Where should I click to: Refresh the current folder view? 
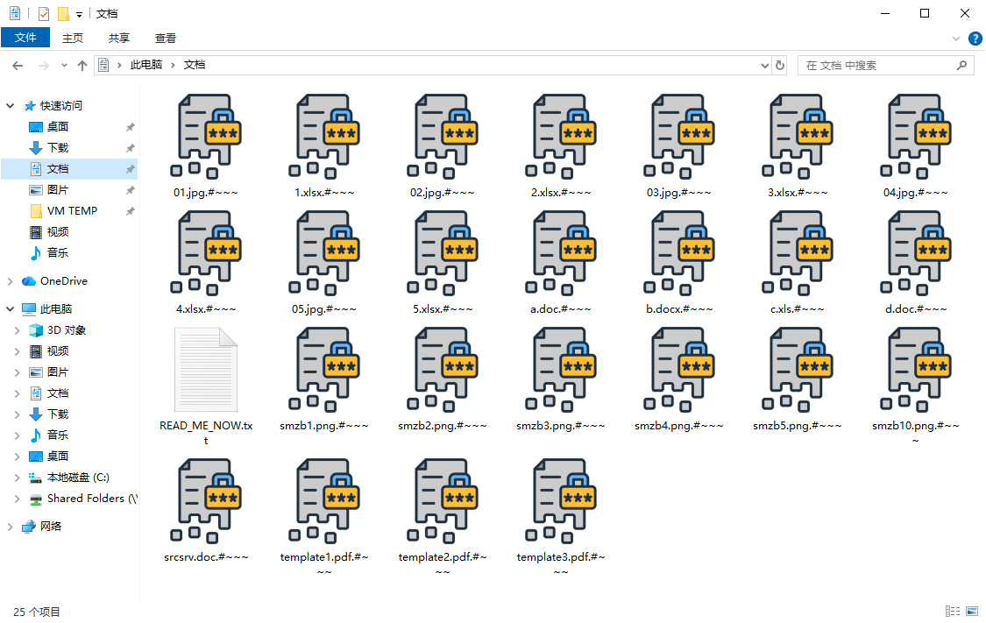tap(780, 65)
